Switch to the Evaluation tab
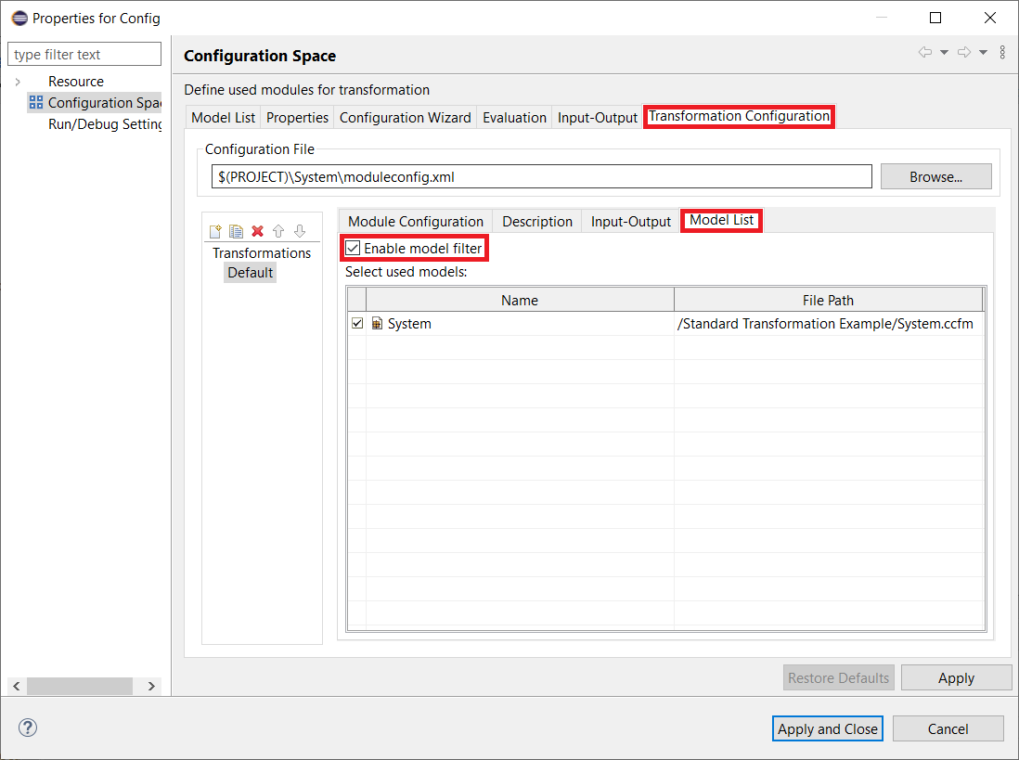 coord(514,117)
